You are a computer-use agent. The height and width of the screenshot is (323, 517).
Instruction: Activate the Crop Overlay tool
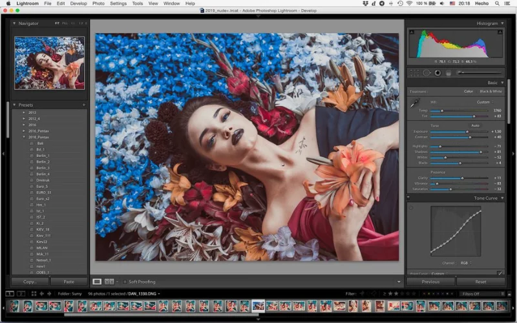[414, 72]
